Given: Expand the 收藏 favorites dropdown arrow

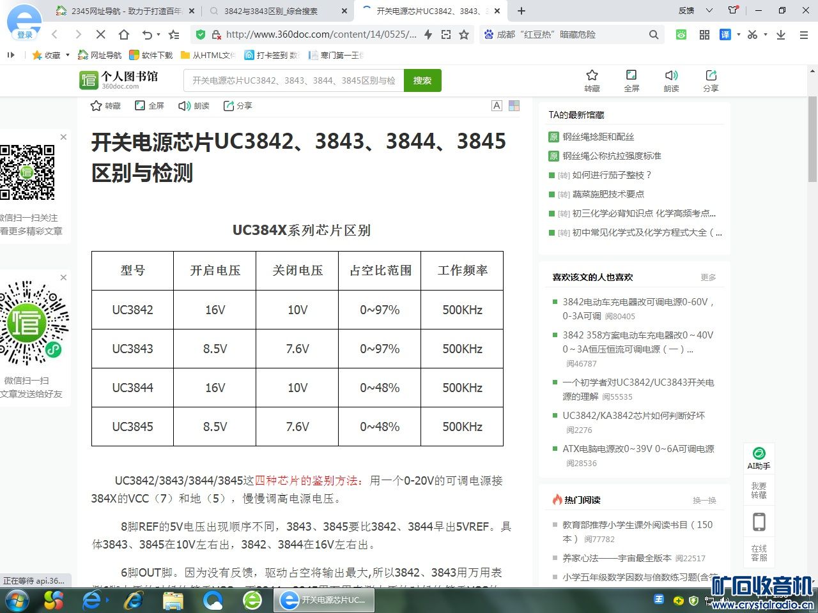Looking at the screenshot, I should tap(68, 55).
